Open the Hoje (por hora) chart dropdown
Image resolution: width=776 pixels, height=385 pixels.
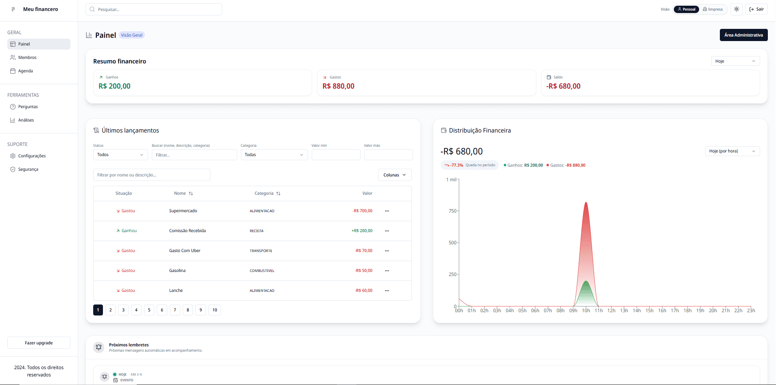[732, 151]
